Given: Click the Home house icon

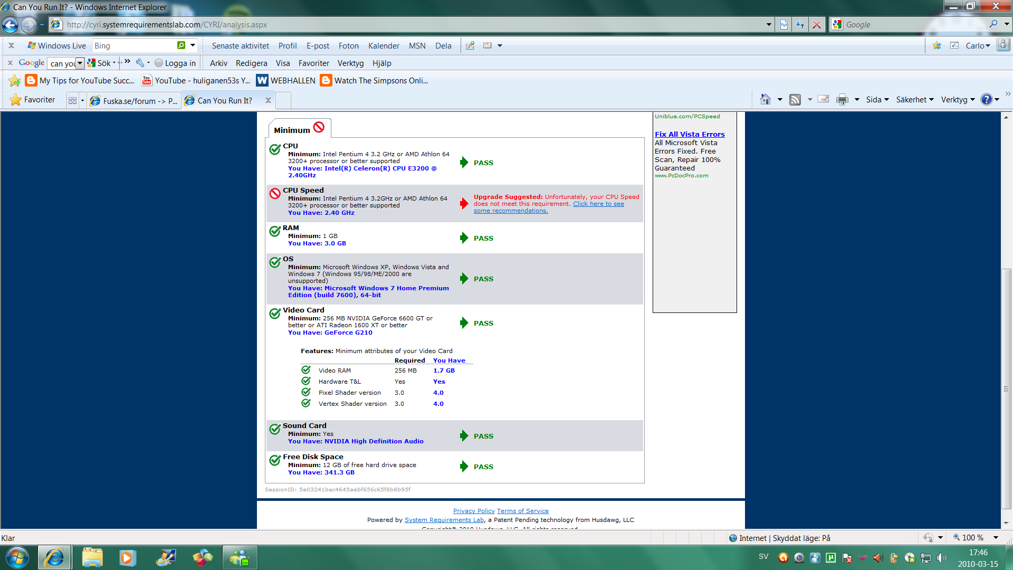Looking at the screenshot, I should [766, 99].
